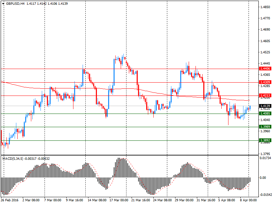Click the MACD(5,34,5) indicator label
Screen dimensions: 272x204
pyautogui.click(x=13, y=158)
